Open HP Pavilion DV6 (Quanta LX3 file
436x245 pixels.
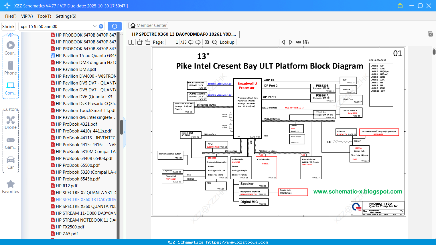pos(83,97)
